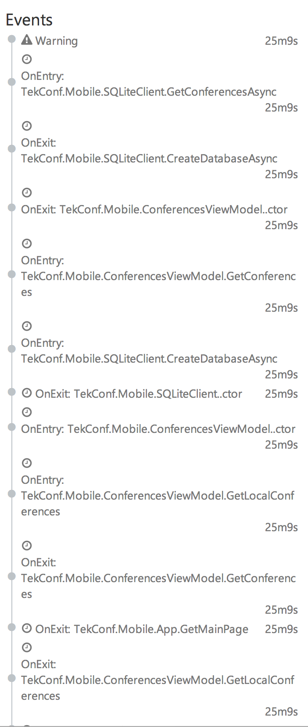The height and width of the screenshot is (727, 308).
Task: Click the Warning triangle icon
Action: (x=27, y=40)
